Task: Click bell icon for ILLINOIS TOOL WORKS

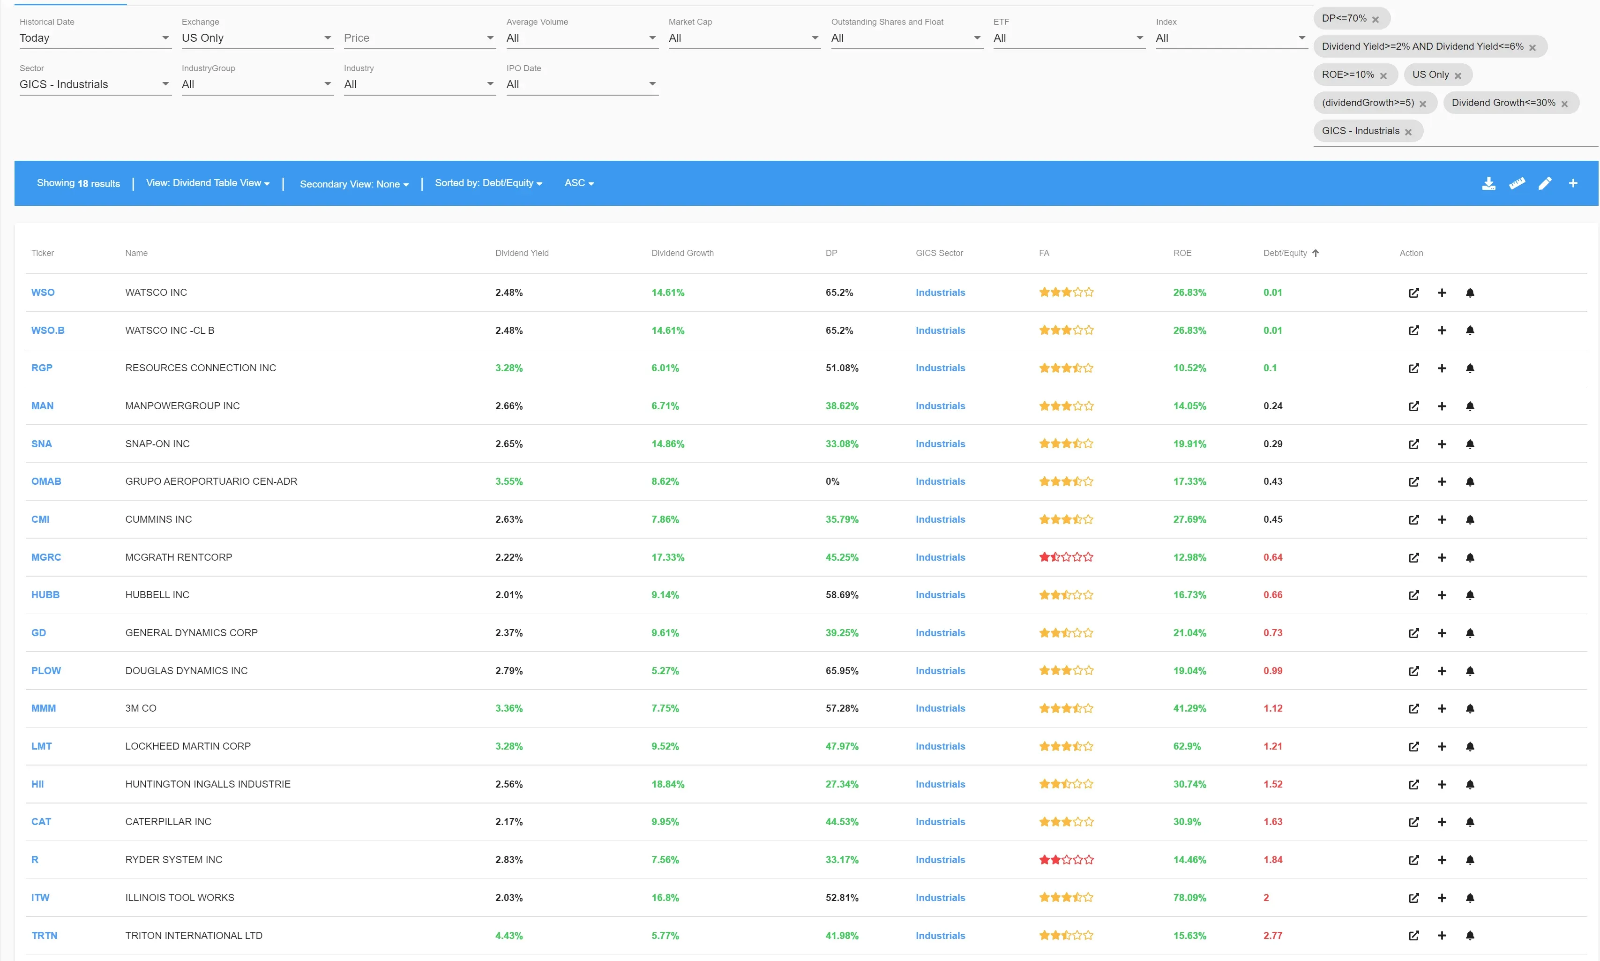Action: click(x=1470, y=898)
